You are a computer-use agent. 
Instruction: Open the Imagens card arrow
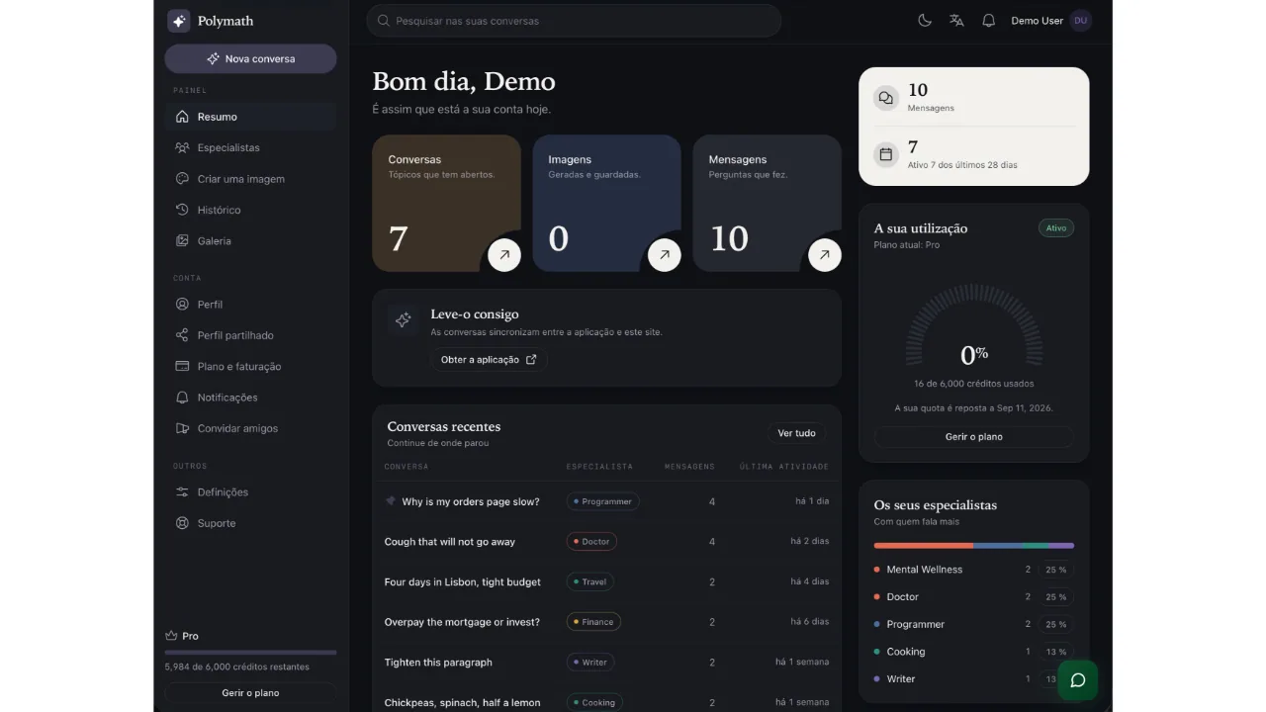(x=664, y=255)
